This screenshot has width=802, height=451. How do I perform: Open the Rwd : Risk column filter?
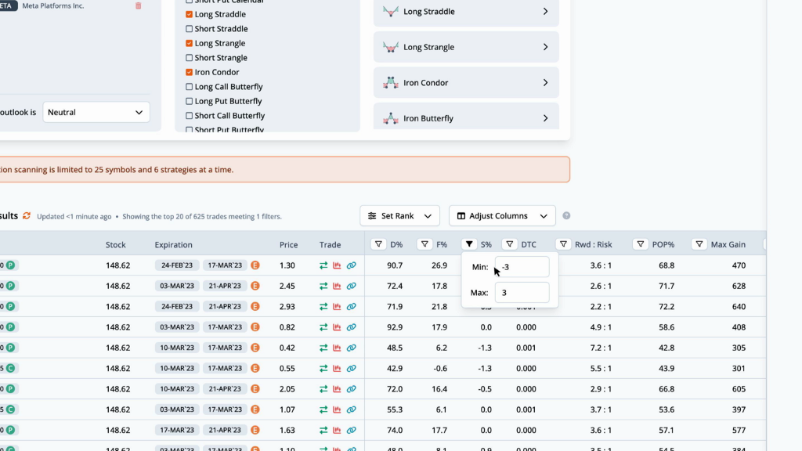coord(562,245)
